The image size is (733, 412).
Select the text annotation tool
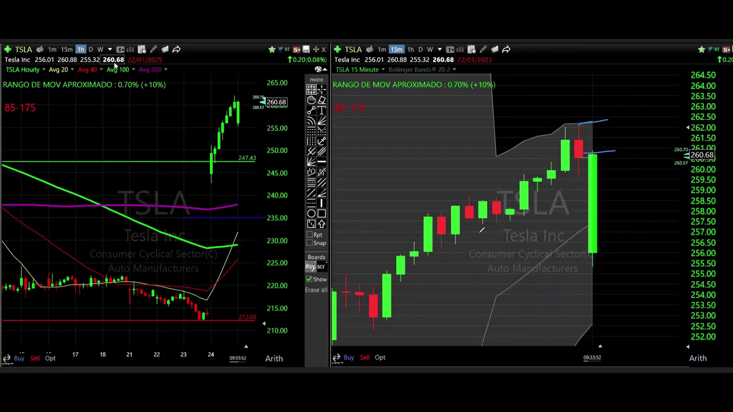(321, 110)
